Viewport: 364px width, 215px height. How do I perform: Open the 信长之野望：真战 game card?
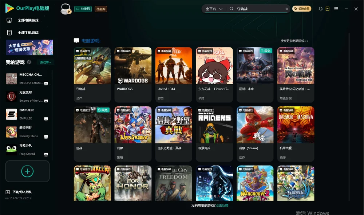(174, 134)
